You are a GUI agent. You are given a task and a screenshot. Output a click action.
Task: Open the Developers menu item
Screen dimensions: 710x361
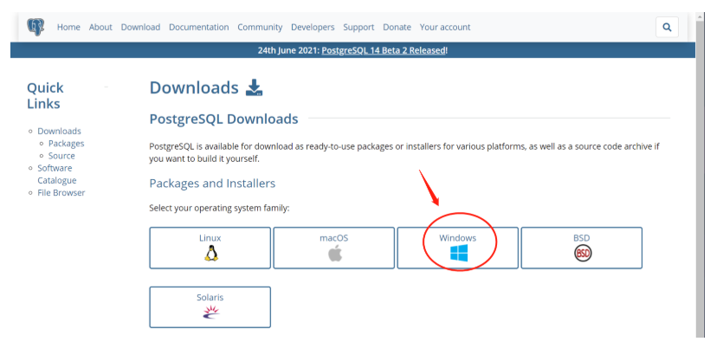313,27
